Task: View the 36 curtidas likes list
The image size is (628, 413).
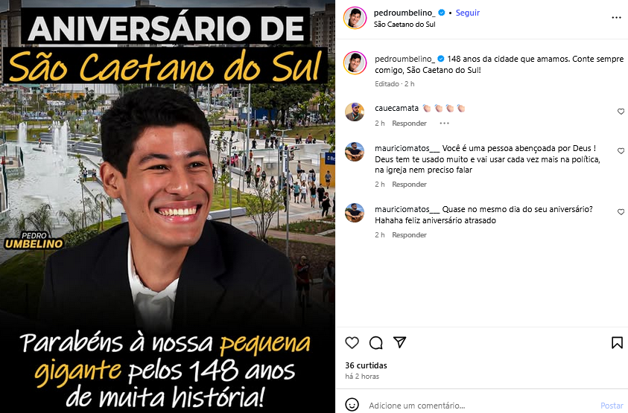Action: (366, 365)
